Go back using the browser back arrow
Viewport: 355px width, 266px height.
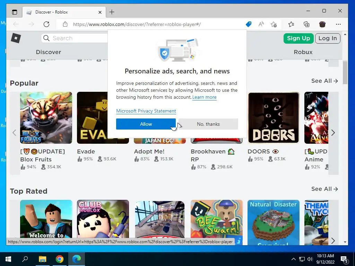coord(16,24)
